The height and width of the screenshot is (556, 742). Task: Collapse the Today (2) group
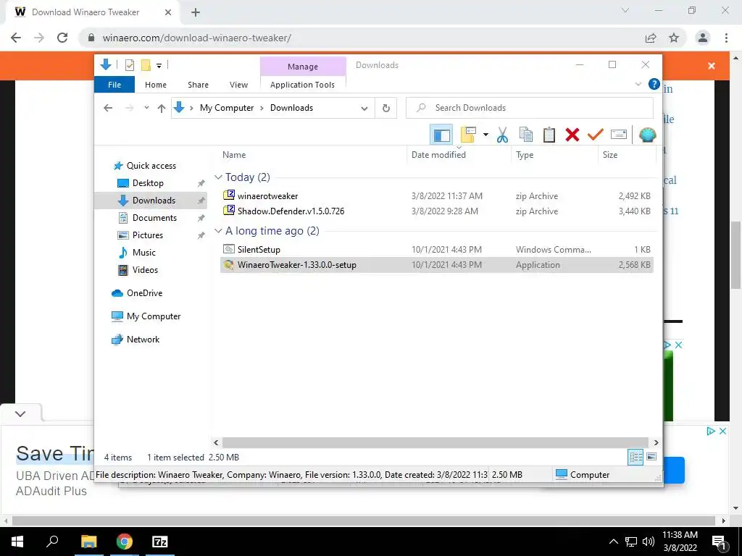pos(218,177)
